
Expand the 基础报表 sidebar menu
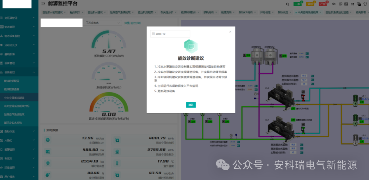(19, 54)
